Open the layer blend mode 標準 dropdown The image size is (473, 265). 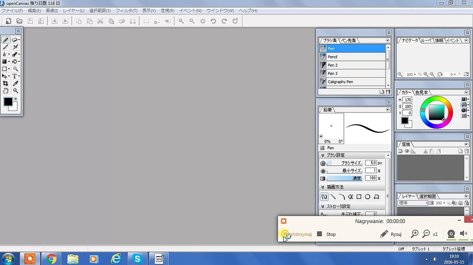pos(413,203)
